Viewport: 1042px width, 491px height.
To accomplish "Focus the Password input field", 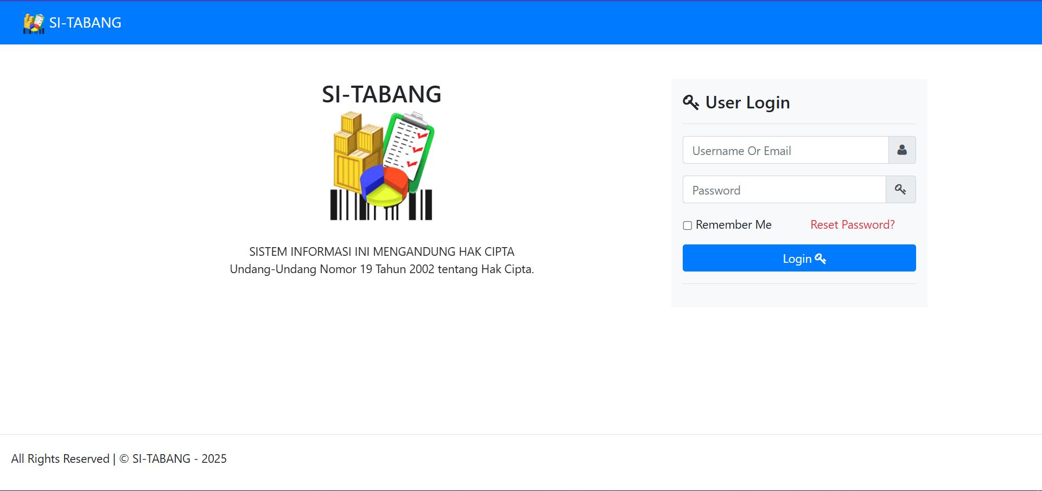I will click(784, 190).
